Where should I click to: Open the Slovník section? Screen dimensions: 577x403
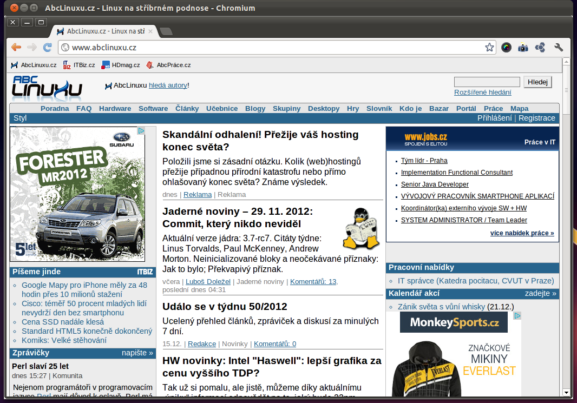pyautogui.click(x=379, y=109)
